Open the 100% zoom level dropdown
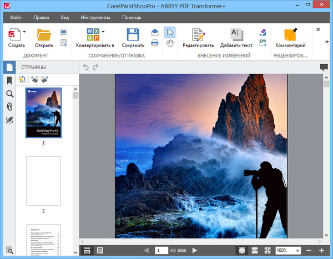This screenshot has height=259, width=333. point(296,251)
